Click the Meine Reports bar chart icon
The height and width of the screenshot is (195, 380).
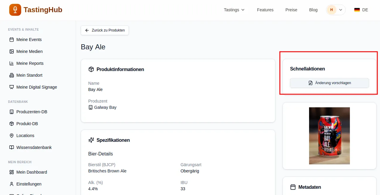pos(12,63)
